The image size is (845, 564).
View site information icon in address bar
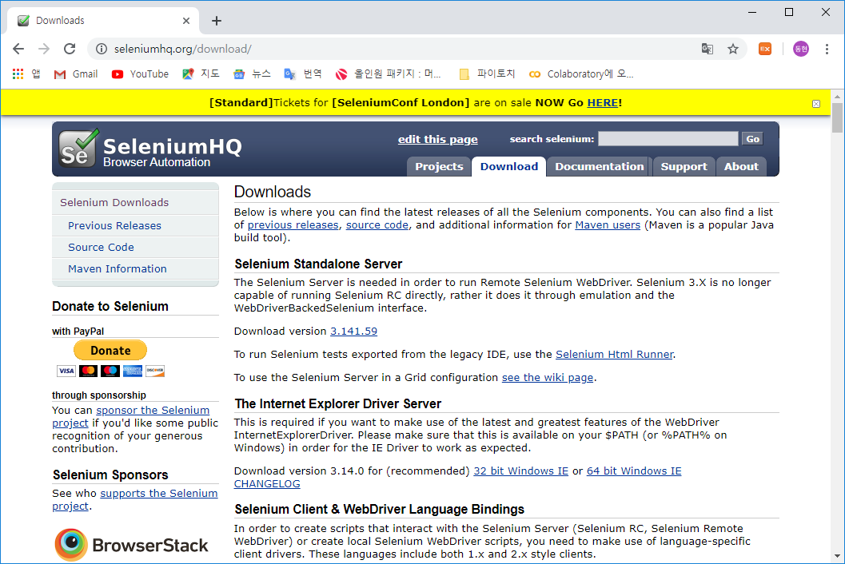coord(102,49)
